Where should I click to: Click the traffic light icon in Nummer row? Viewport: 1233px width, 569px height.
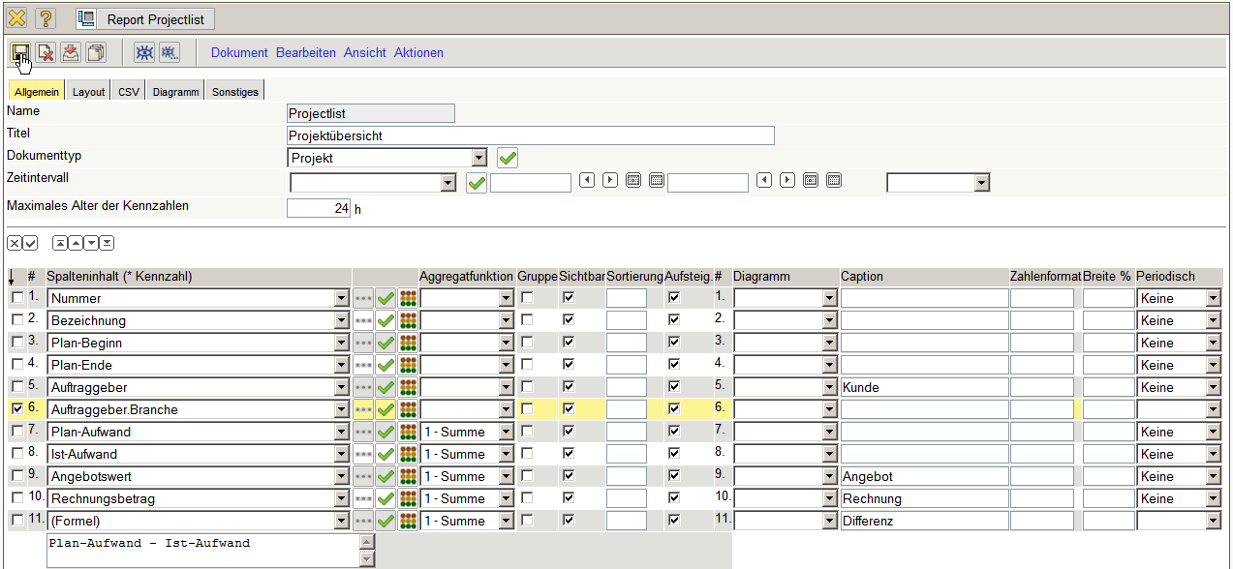coord(408,298)
